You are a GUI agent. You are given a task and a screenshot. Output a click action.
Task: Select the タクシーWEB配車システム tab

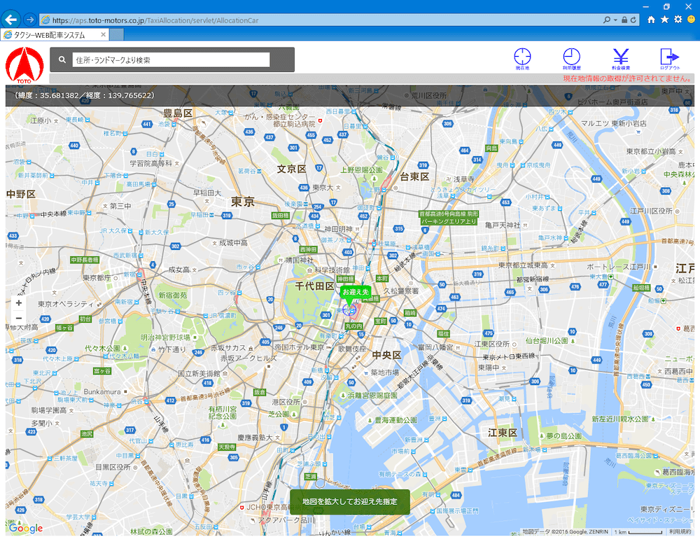click(x=52, y=34)
